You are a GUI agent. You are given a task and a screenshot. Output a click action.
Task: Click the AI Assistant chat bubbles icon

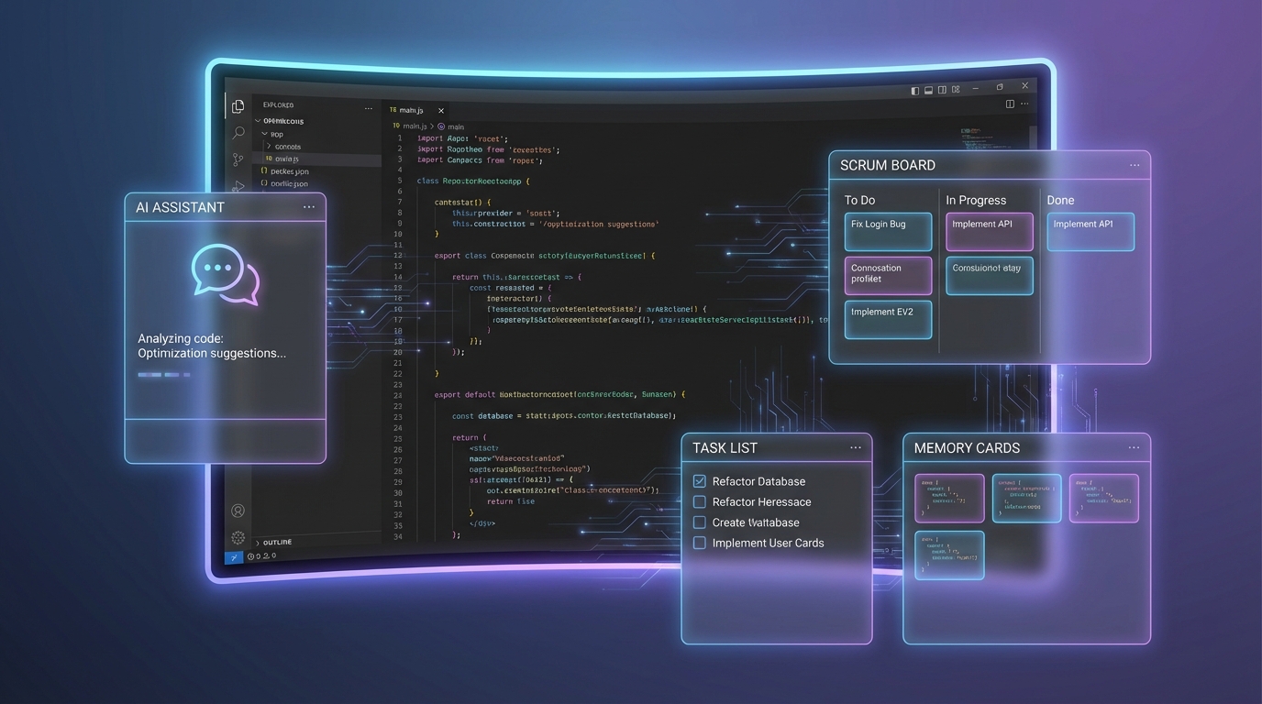point(226,274)
